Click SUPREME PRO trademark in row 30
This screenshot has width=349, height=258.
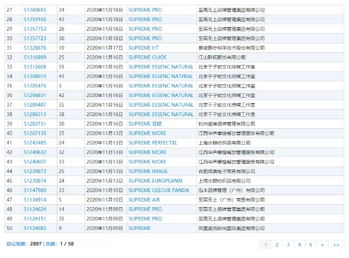pyautogui.click(x=145, y=39)
